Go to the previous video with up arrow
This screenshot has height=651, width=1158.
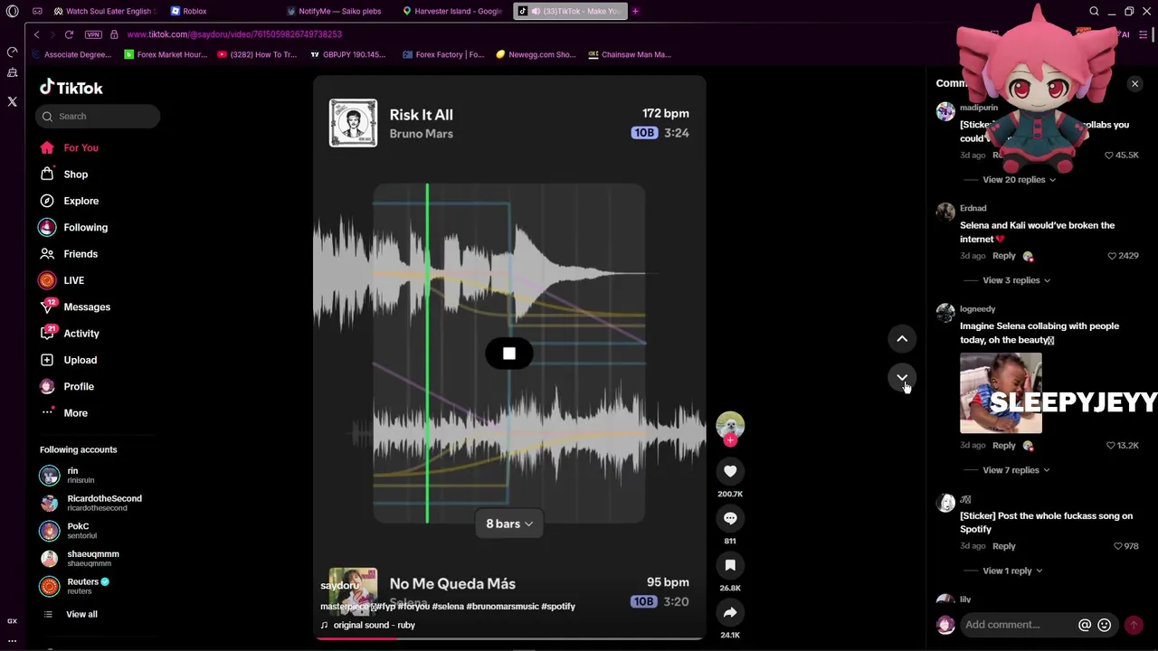(902, 338)
